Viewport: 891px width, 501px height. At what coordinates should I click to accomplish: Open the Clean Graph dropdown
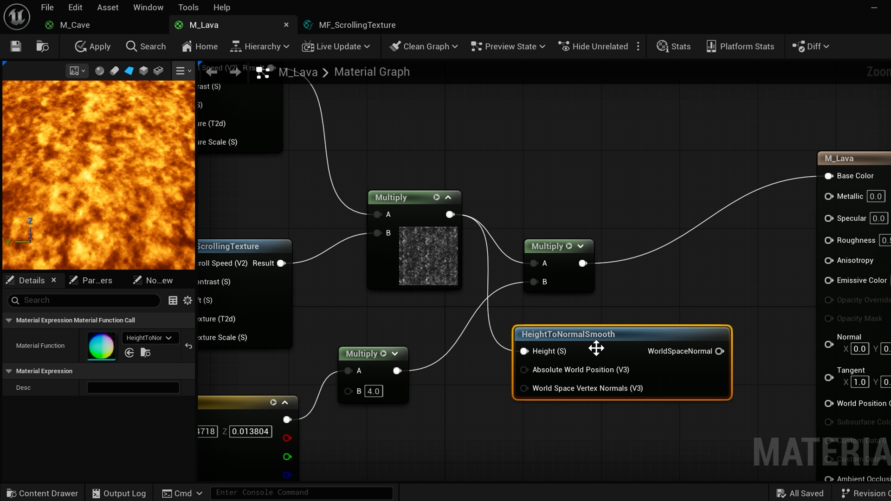pyautogui.click(x=424, y=46)
